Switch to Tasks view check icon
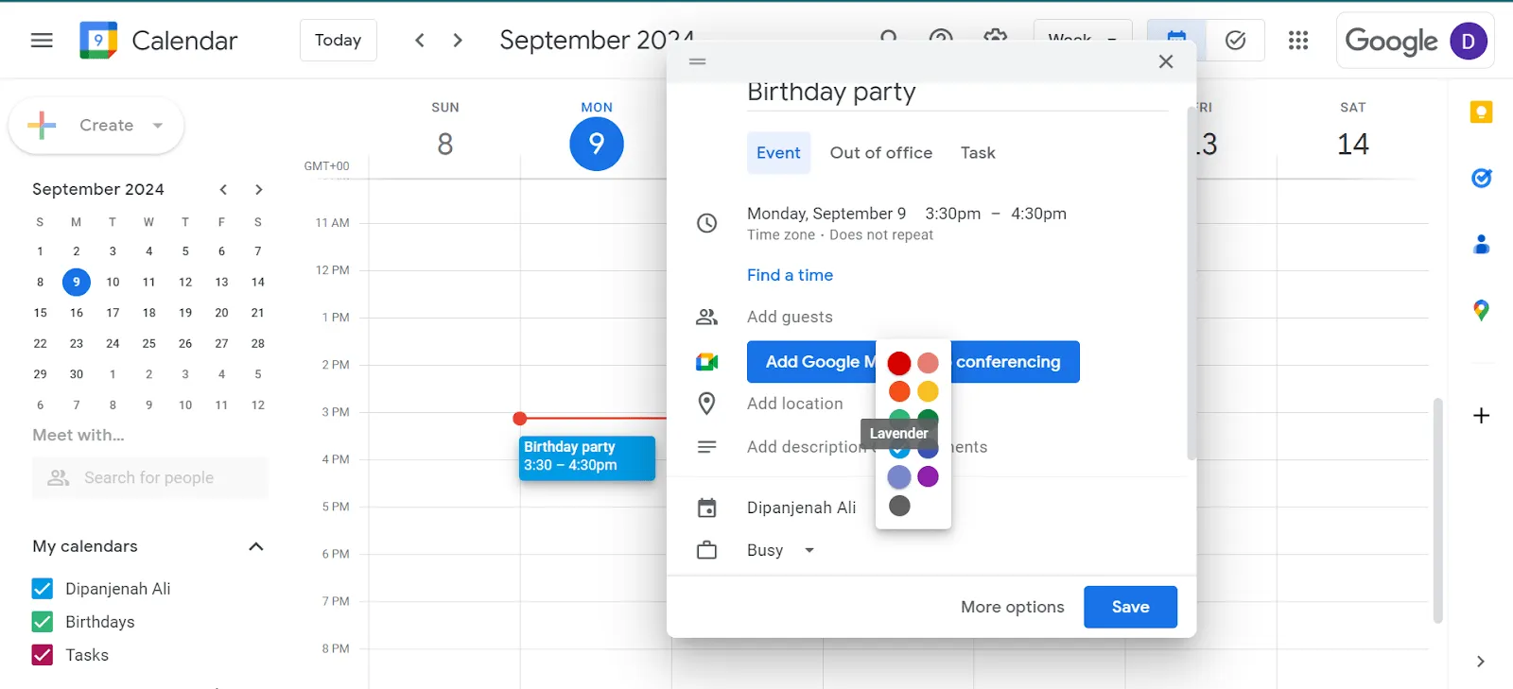The image size is (1513, 689). (1235, 40)
